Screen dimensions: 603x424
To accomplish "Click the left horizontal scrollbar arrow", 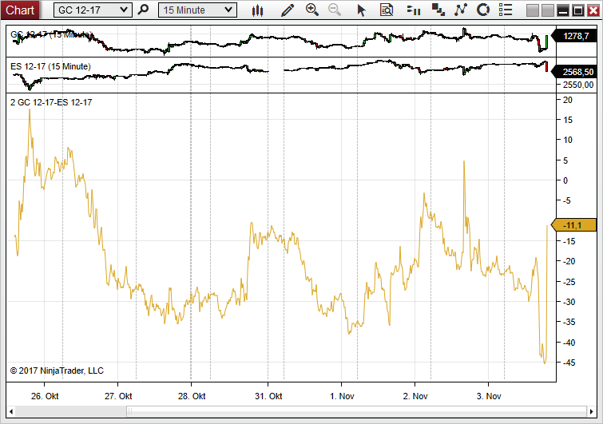I will [10, 412].
